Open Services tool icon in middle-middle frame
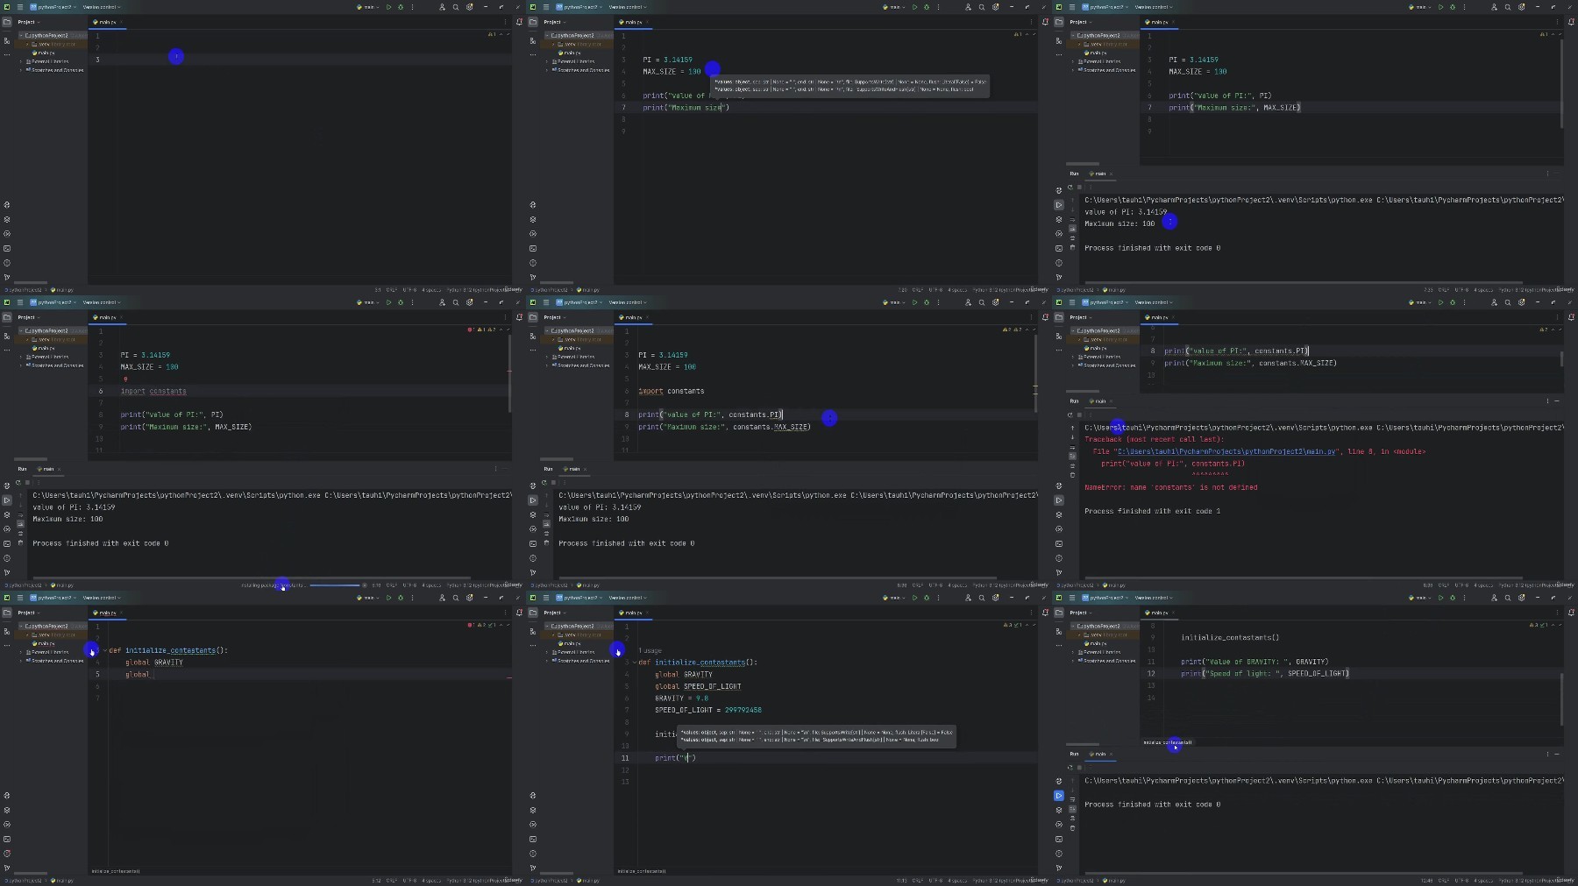This screenshot has width=1578, height=886. (x=533, y=529)
